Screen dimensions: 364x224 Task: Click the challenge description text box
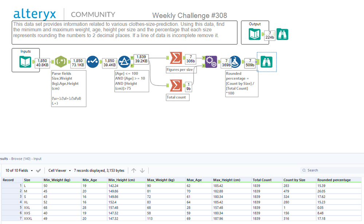click(124, 32)
